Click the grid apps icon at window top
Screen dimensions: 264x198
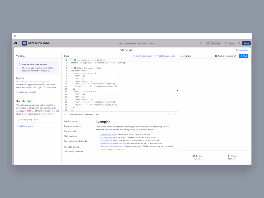coord(15,36)
